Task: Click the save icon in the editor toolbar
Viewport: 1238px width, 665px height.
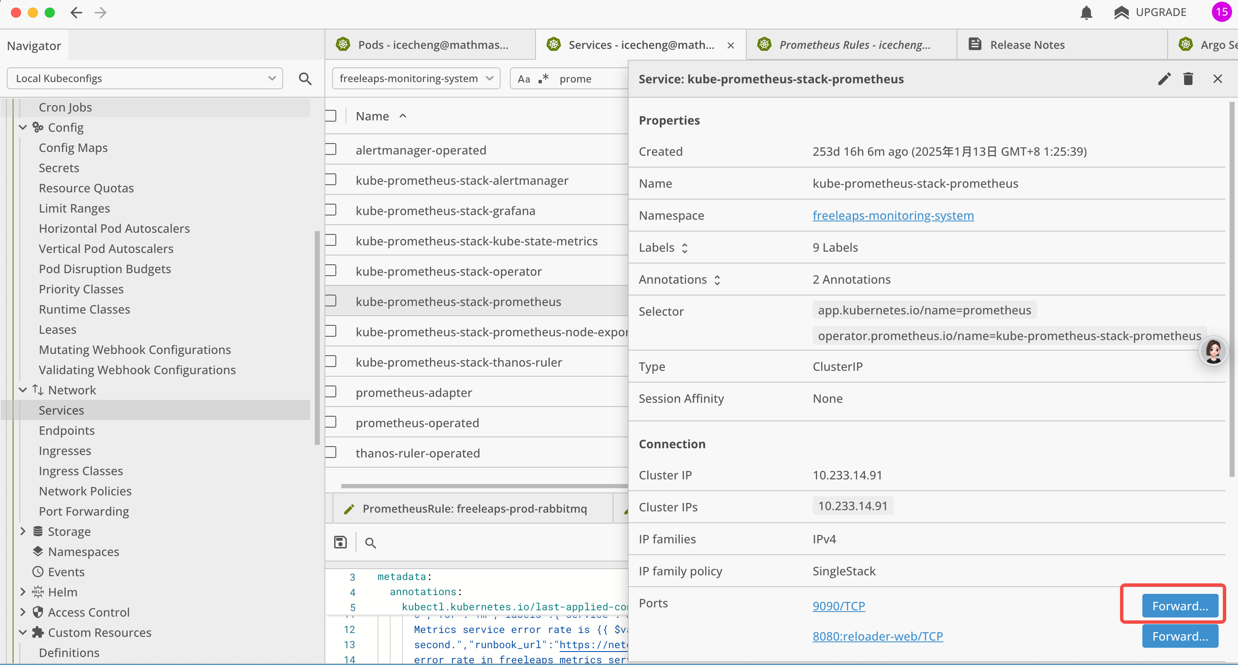Action: click(340, 543)
